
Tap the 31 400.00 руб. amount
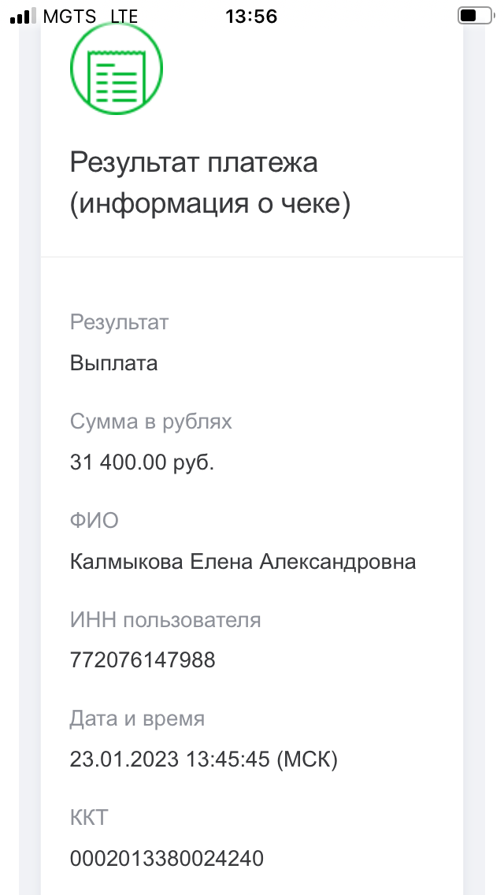[143, 462]
